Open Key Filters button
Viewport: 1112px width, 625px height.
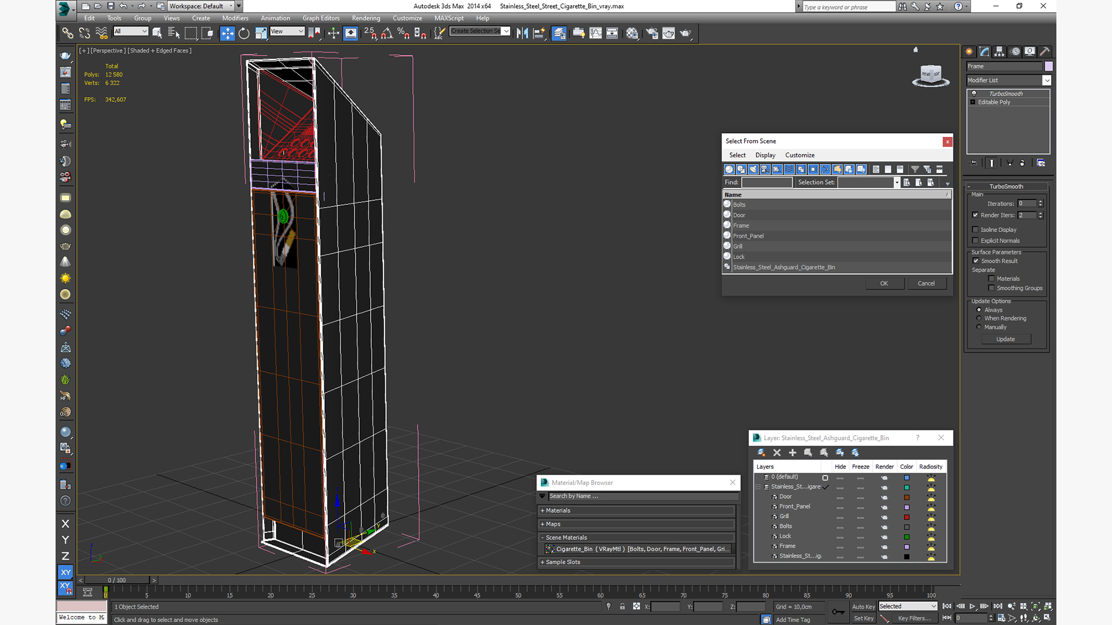[915, 619]
